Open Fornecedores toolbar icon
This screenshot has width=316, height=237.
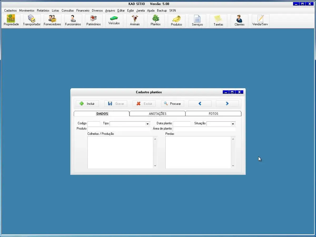point(52,21)
